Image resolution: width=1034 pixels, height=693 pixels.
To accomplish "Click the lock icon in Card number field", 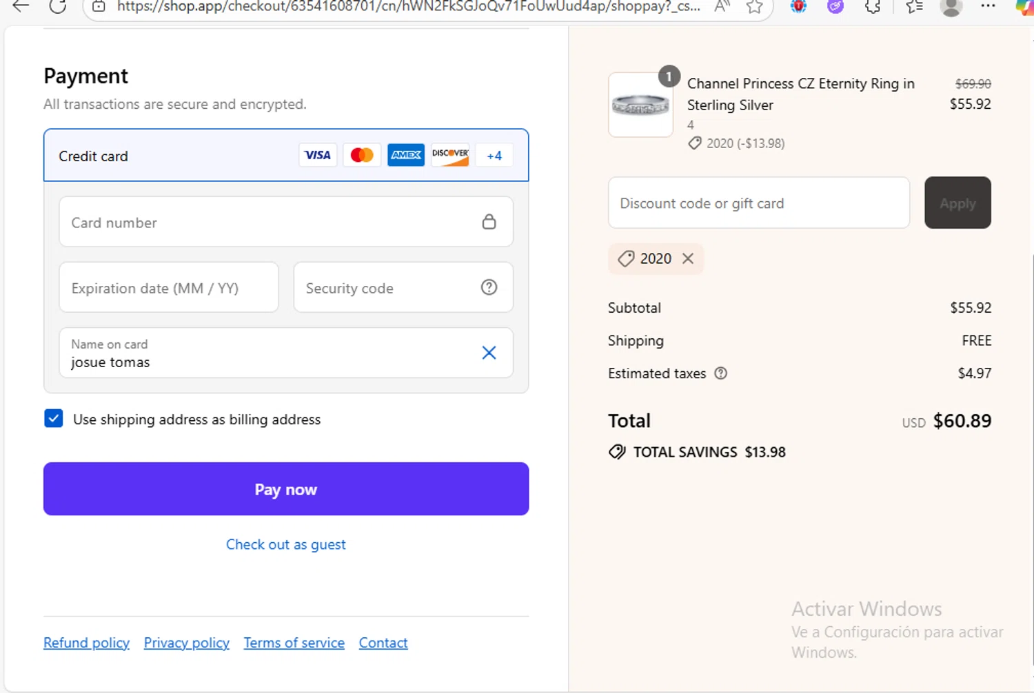I will pos(489,222).
